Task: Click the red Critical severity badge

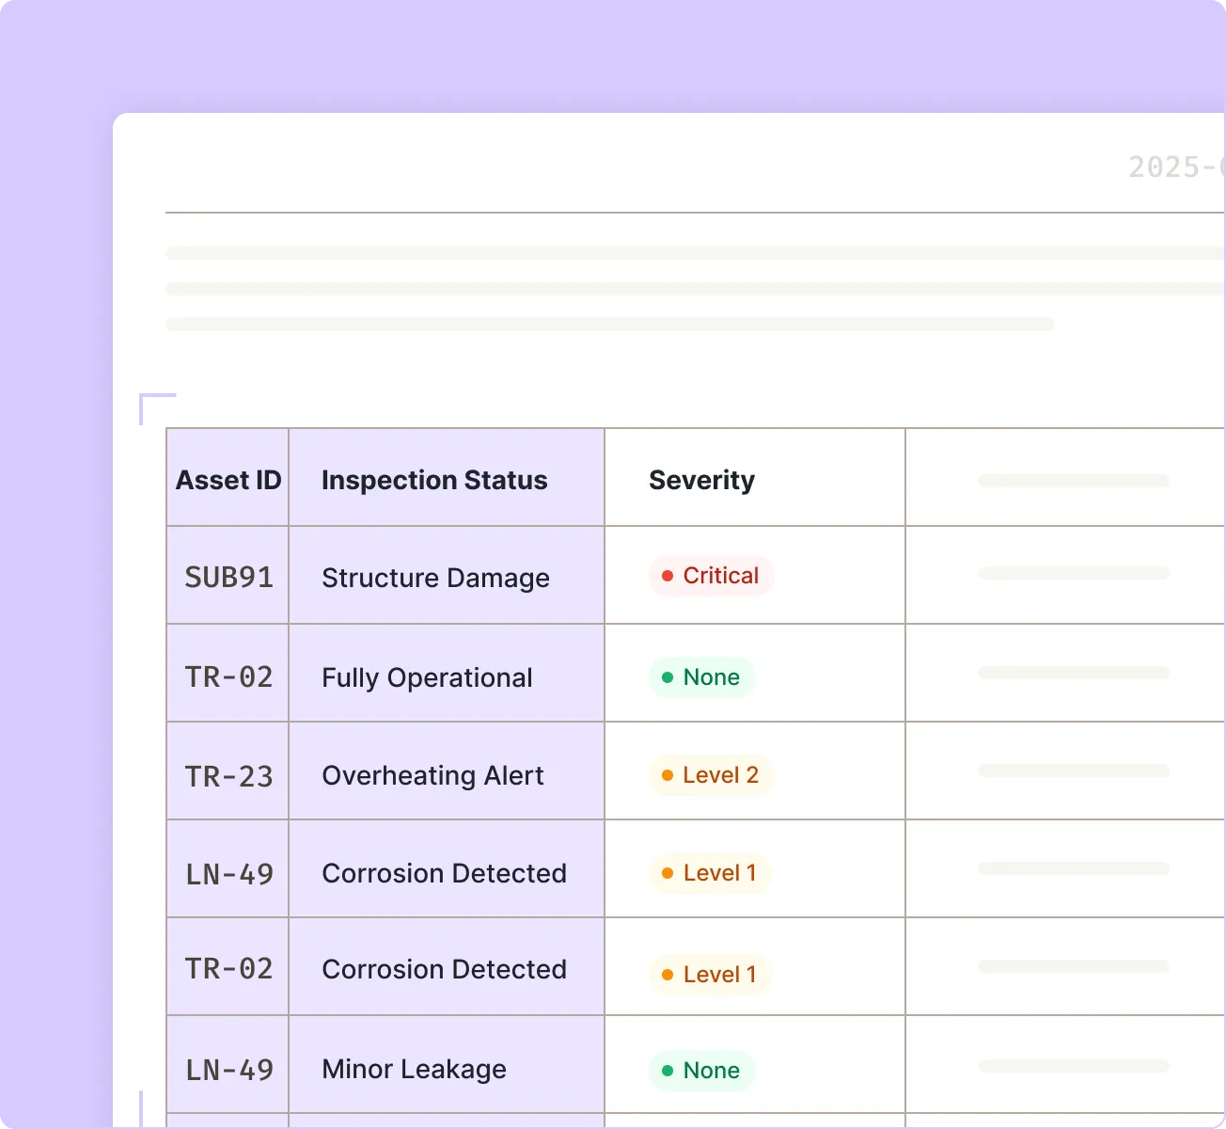Action: click(711, 576)
